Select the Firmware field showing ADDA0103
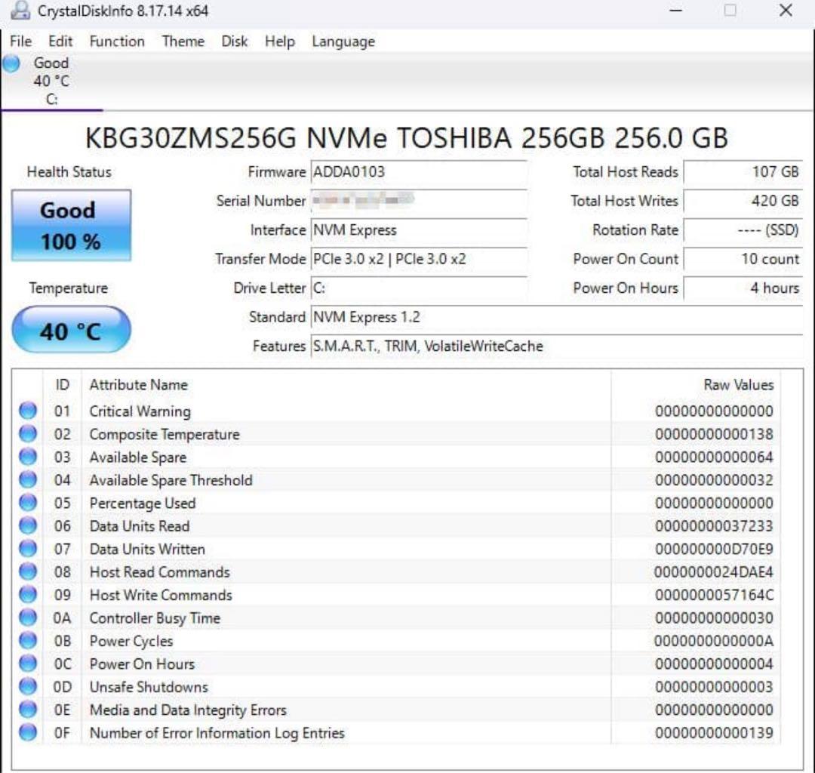The width and height of the screenshot is (815, 773). click(419, 172)
